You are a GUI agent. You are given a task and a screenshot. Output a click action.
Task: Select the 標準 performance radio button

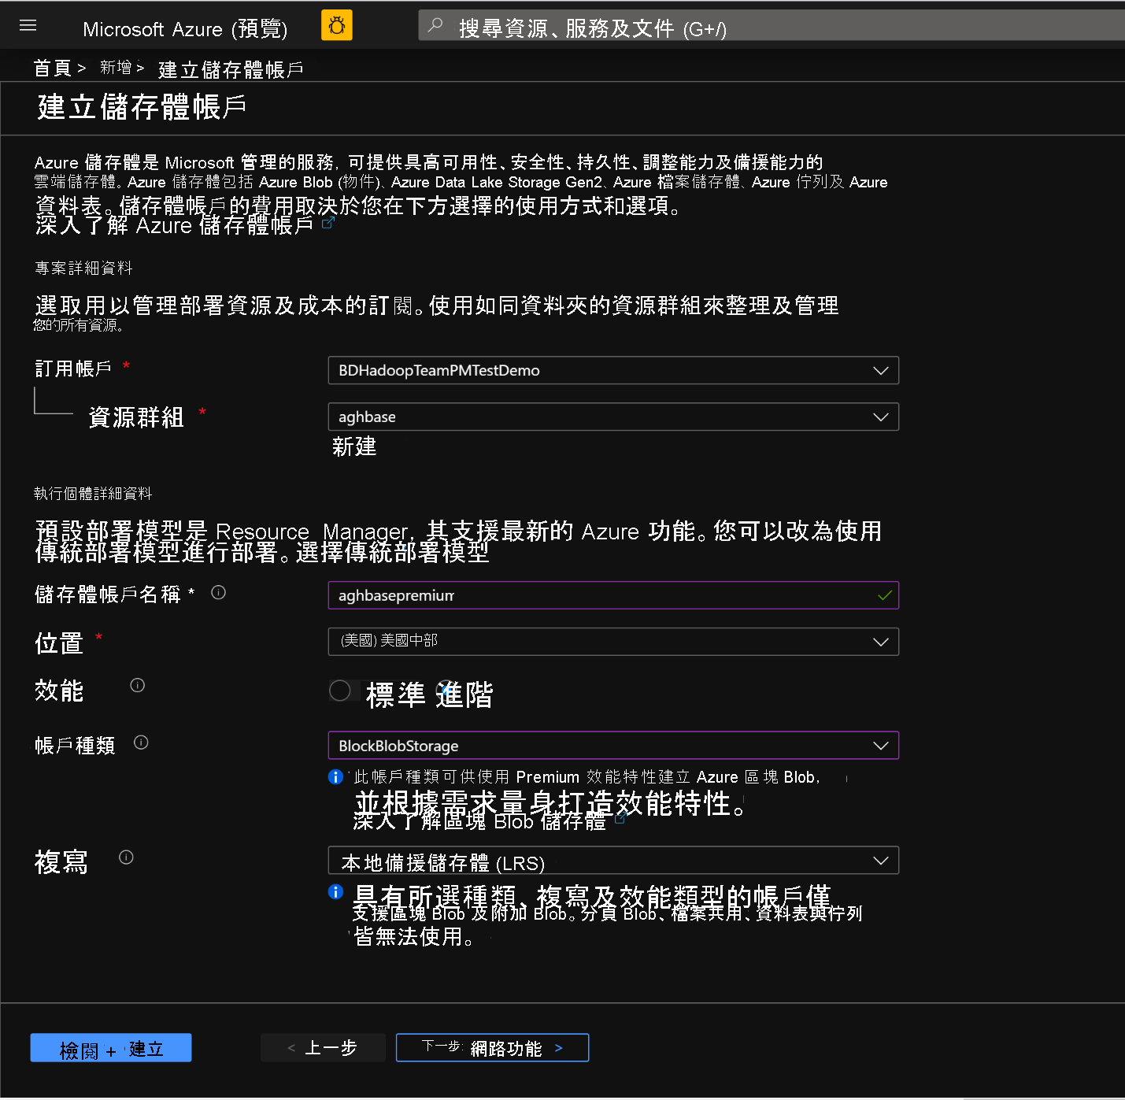click(x=340, y=691)
